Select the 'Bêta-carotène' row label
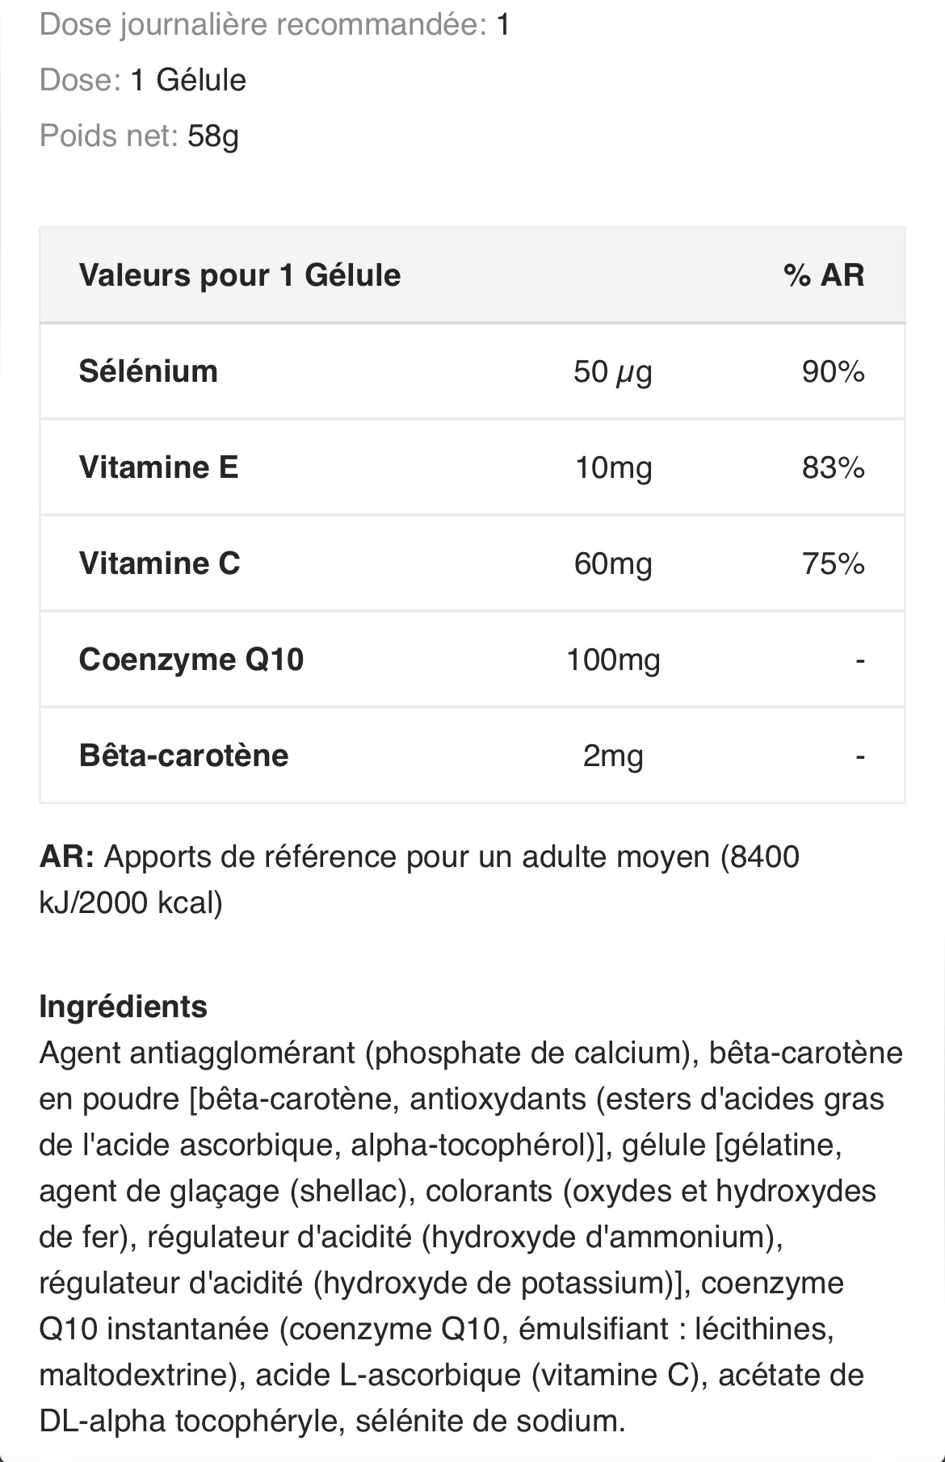 tap(184, 756)
